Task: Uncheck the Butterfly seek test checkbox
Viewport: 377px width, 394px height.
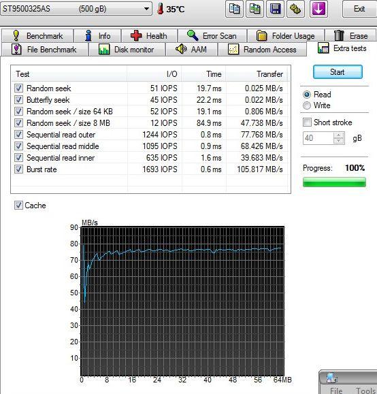Action: click(x=18, y=100)
